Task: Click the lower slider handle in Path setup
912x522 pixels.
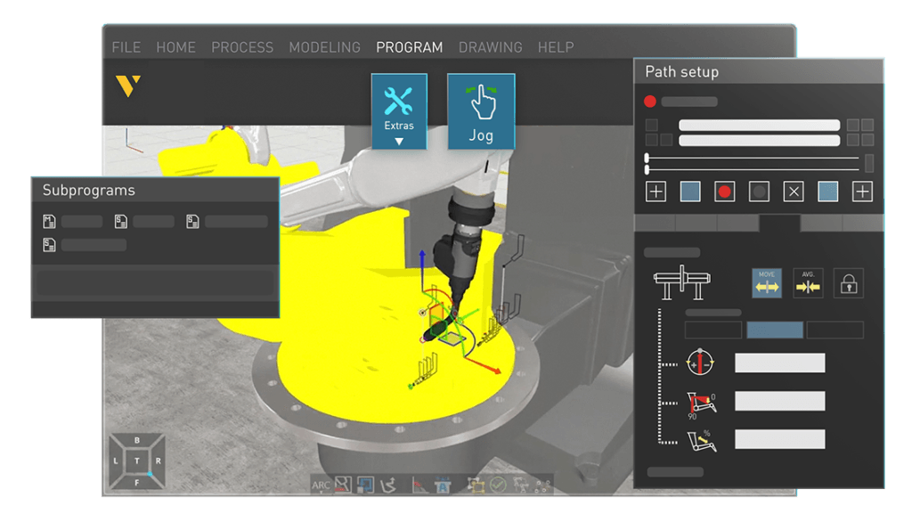Action: point(647,169)
